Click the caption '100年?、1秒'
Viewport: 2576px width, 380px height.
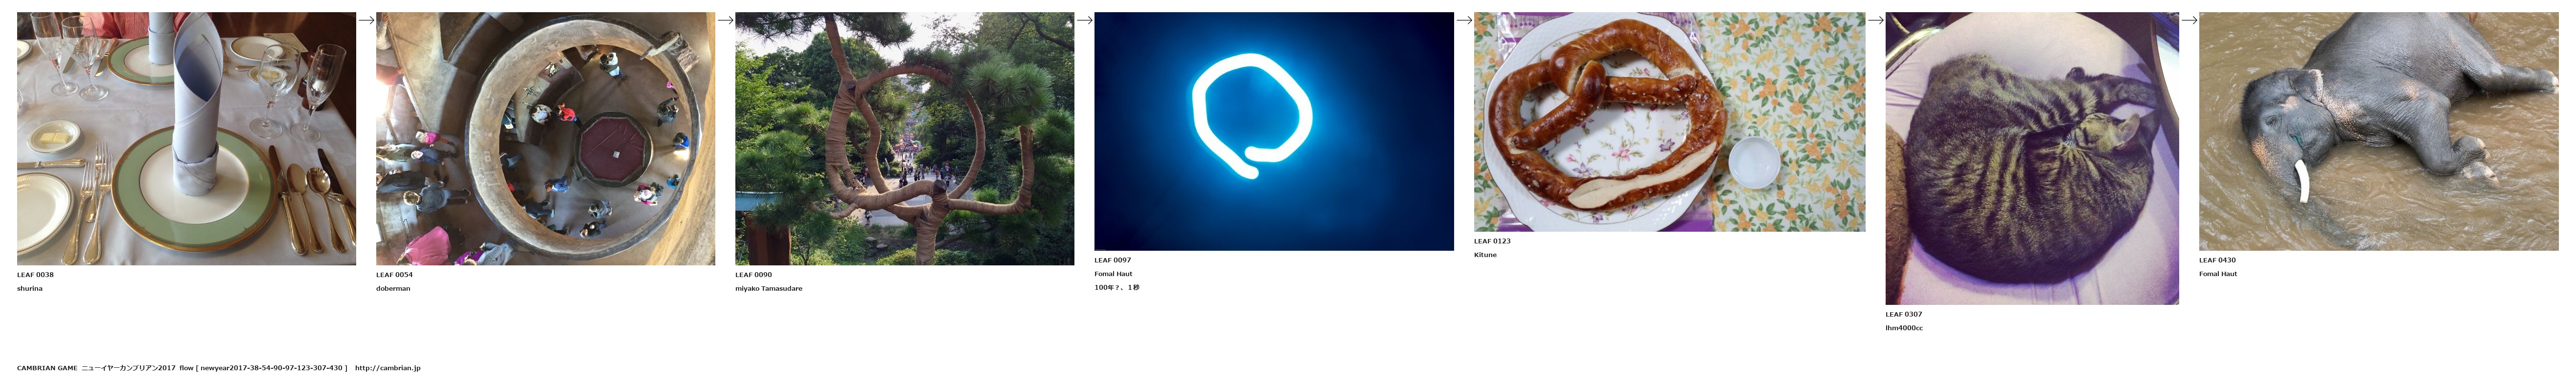point(1117,287)
